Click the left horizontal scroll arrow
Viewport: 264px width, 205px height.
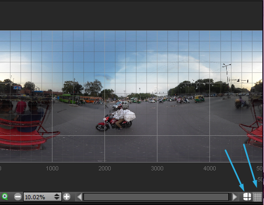[x=79, y=197]
